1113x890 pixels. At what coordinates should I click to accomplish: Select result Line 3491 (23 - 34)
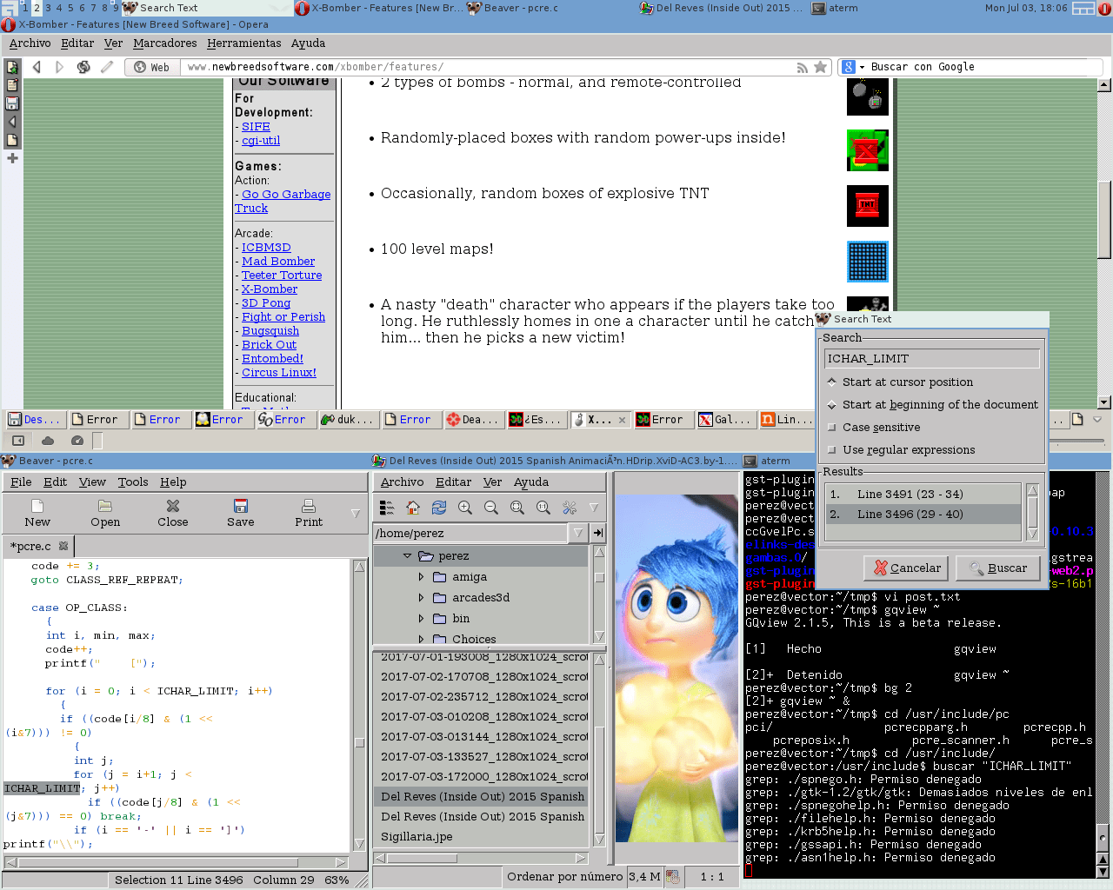923,495
